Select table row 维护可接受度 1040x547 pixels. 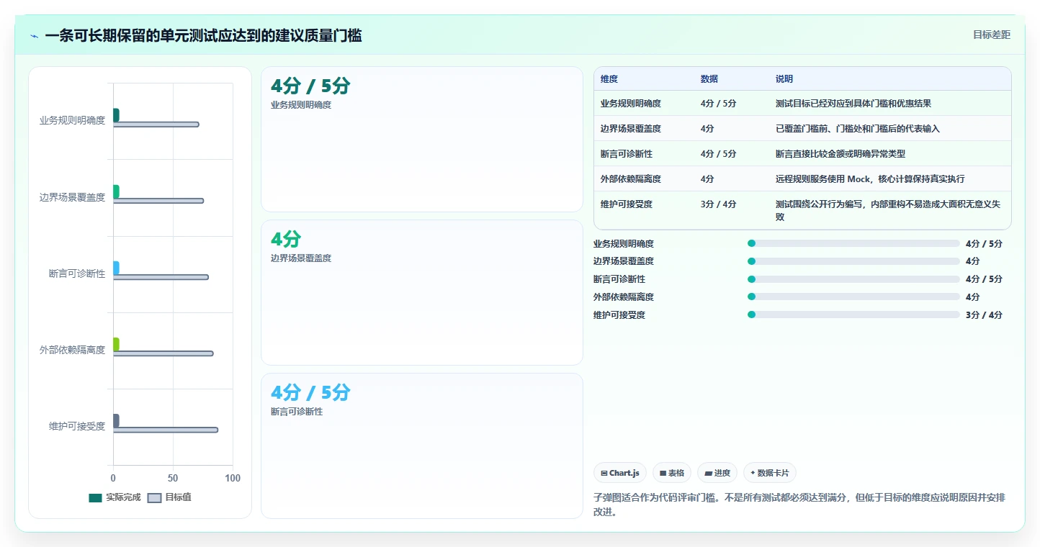(802, 210)
